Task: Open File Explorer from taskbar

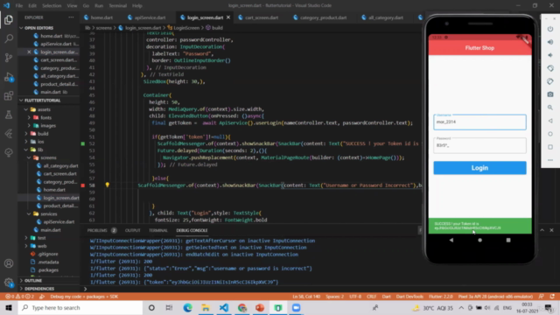Action: [206, 307]
